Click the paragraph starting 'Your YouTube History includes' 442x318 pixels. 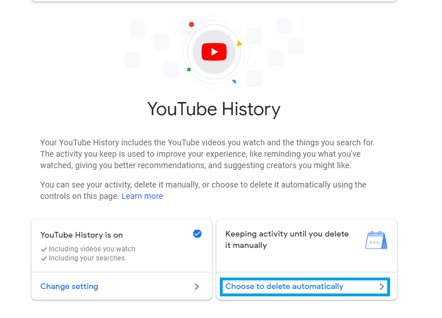tap(207, 154)
